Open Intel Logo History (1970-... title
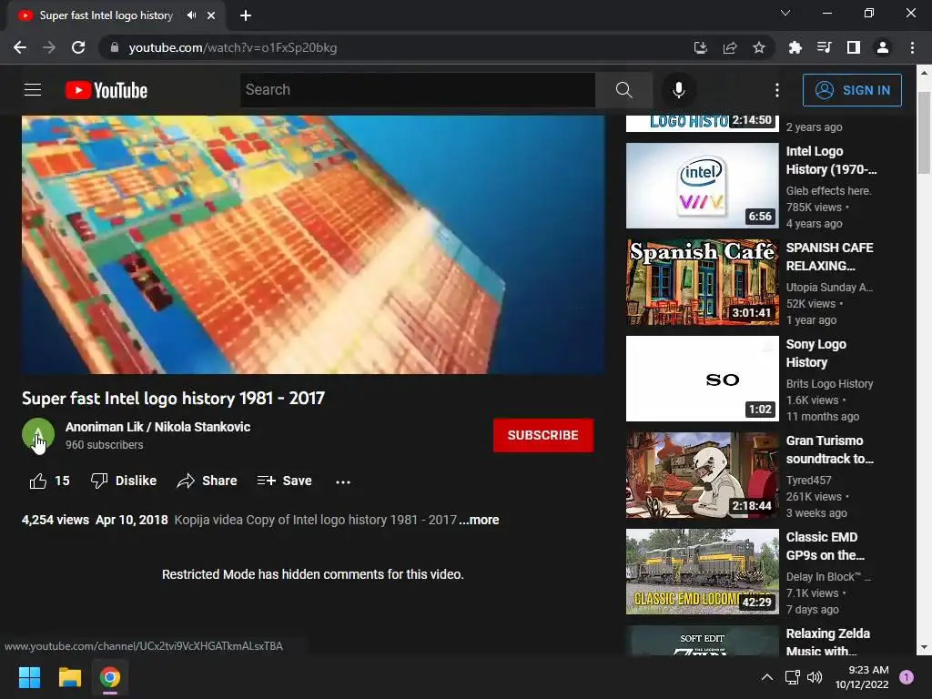 (x=831, y=160)
